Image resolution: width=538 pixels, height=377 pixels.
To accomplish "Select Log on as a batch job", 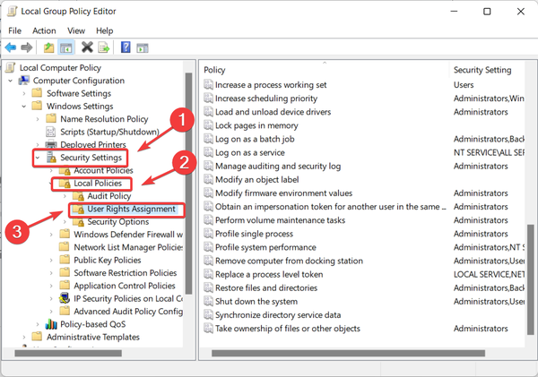I will 255,139.
